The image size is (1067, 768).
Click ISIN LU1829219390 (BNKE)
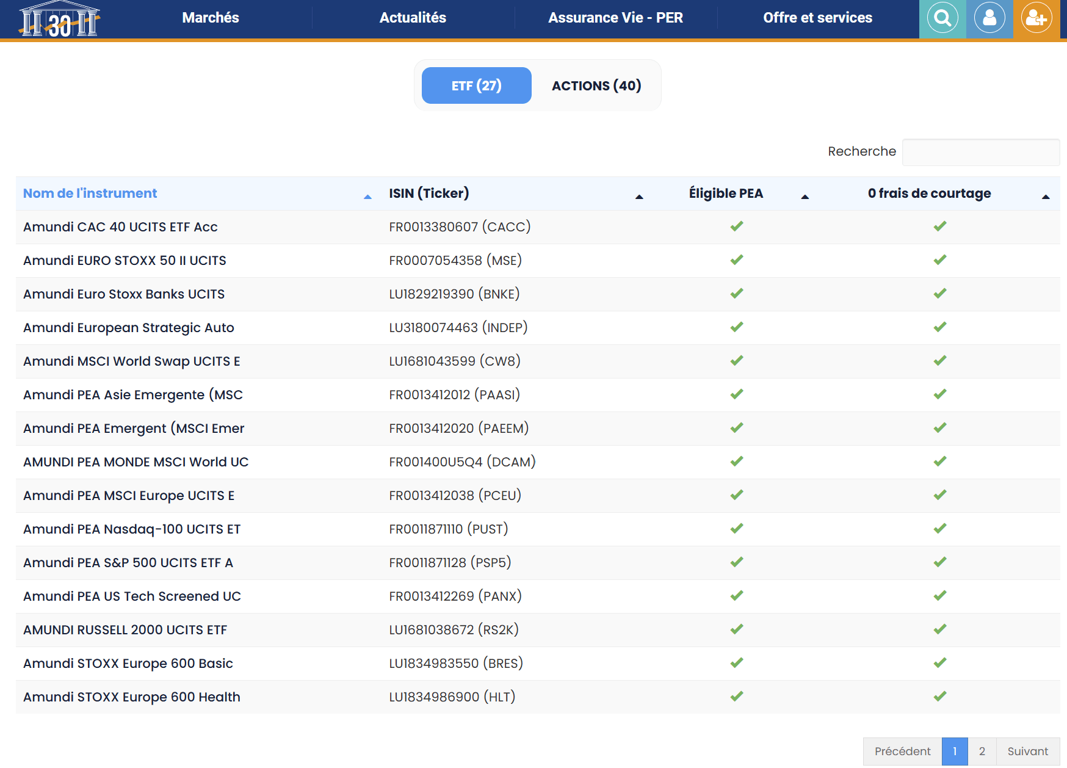454,294
